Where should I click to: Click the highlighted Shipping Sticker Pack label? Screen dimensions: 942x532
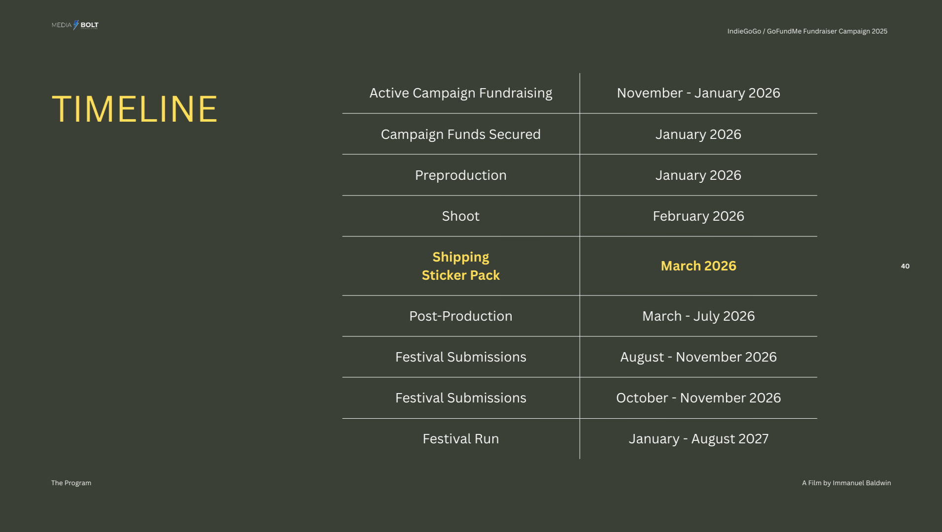[460, 266]
